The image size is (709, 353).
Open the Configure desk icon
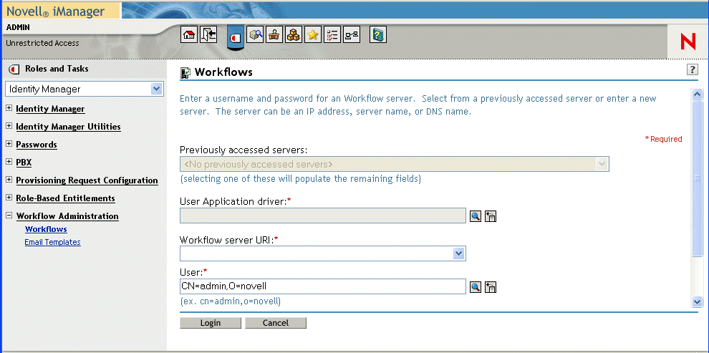pyautogui.click(x=274, y=35)
